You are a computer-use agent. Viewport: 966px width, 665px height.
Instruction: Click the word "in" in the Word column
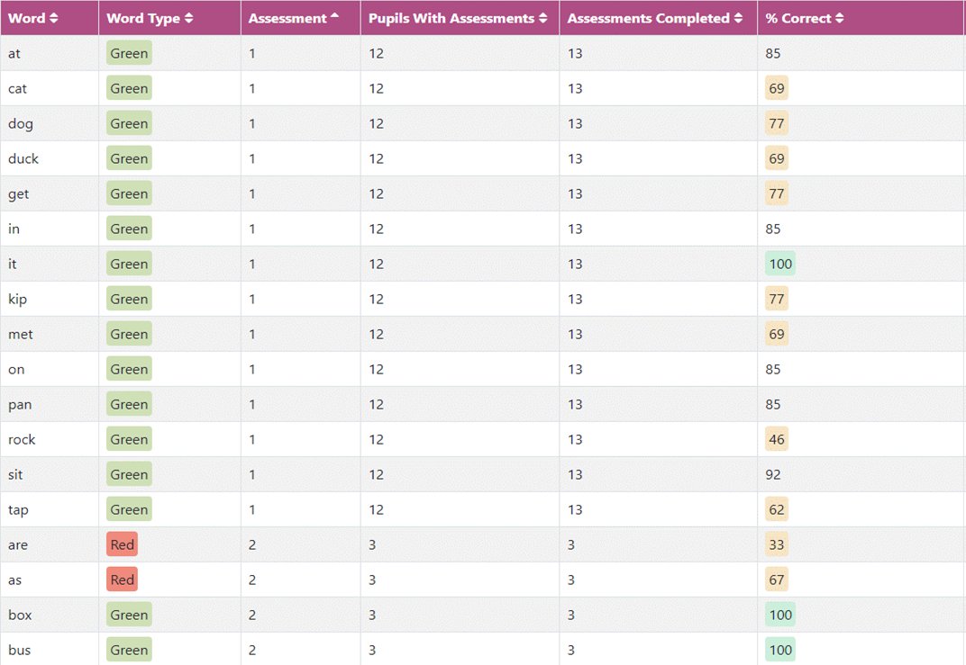pos(14,229)
